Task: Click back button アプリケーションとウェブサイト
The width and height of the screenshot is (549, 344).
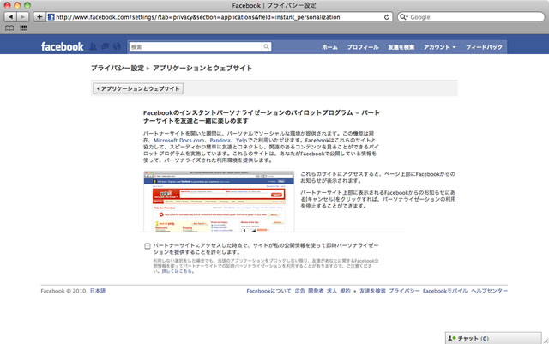Action: [x=138, y=88]
